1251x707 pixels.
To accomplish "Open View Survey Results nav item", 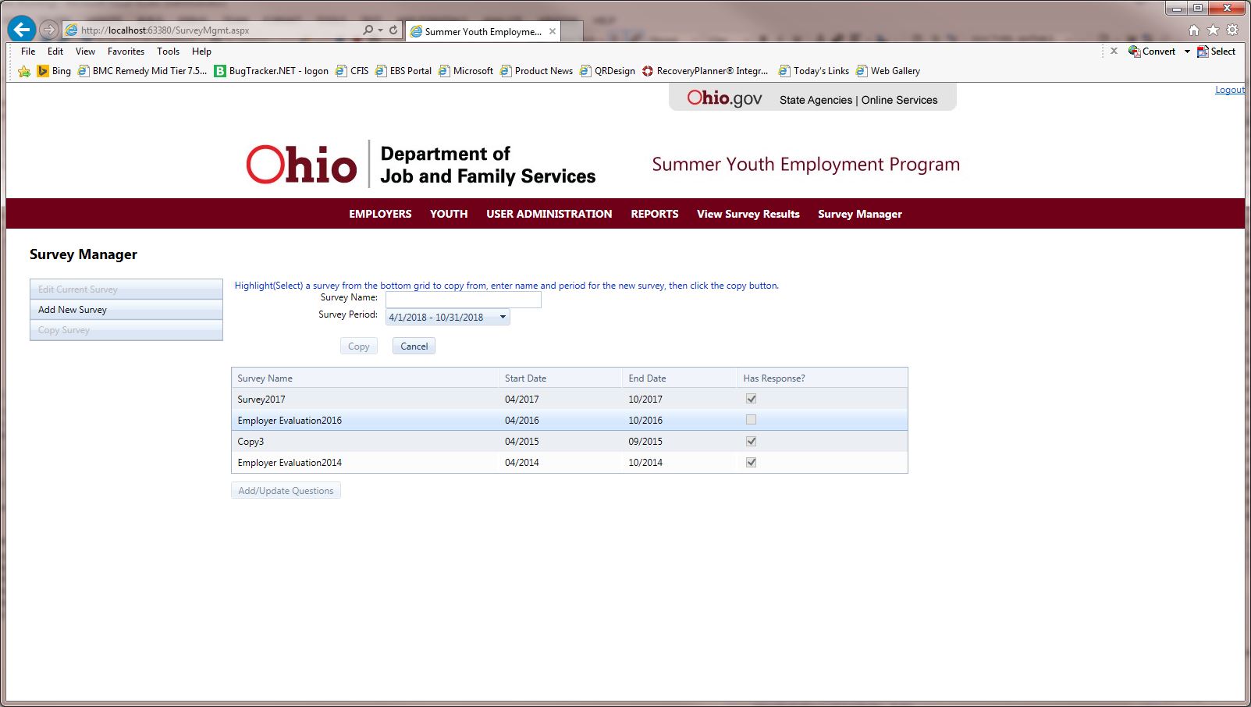I will click(x=748, y=214).
